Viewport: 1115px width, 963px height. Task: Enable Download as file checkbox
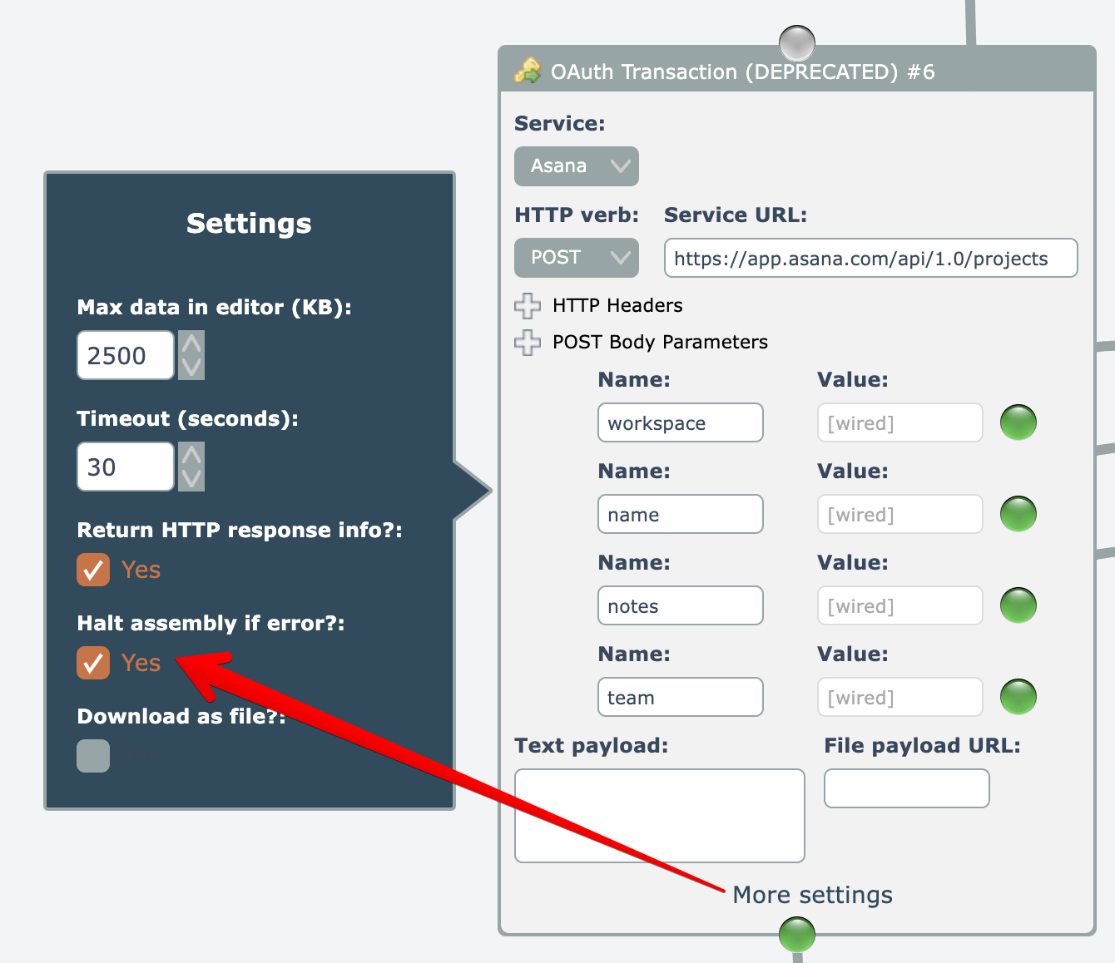[93, 756]
